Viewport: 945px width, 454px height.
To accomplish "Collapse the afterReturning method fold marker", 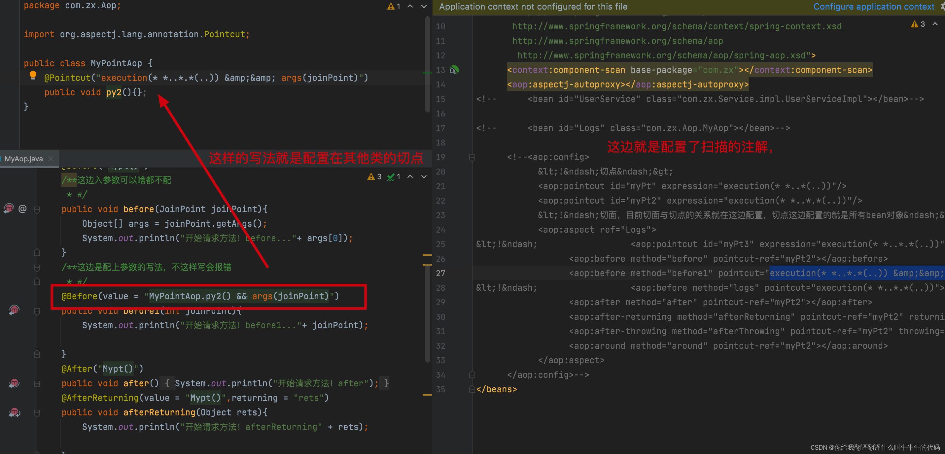I will [37, 413].
